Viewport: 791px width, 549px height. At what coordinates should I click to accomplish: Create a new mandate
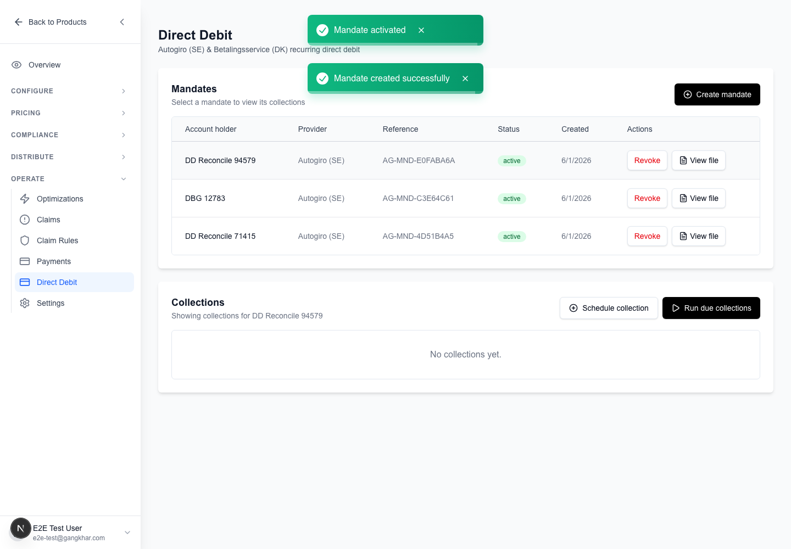point(717,94)
